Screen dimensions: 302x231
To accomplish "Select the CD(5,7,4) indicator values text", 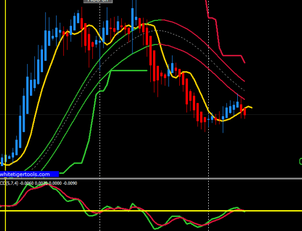I will coord(39,183).
